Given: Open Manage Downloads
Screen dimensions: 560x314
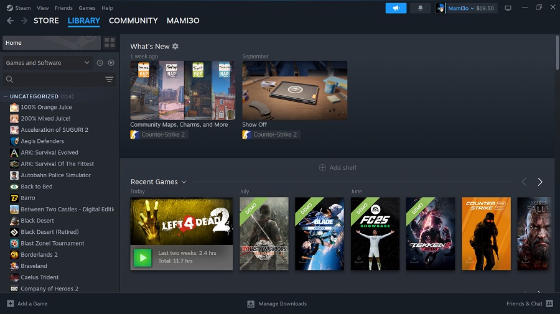Looking at the screenshot, I should (277, 304).
